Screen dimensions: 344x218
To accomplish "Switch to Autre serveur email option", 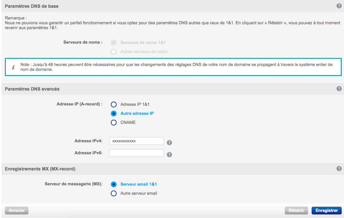I will pos(114,193).
